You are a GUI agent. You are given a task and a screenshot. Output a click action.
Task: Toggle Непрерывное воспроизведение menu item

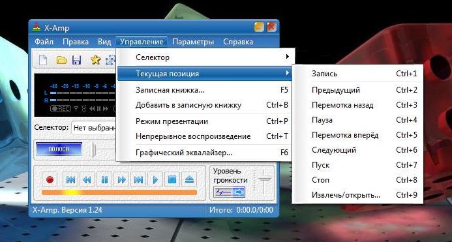tap(205, 136)
